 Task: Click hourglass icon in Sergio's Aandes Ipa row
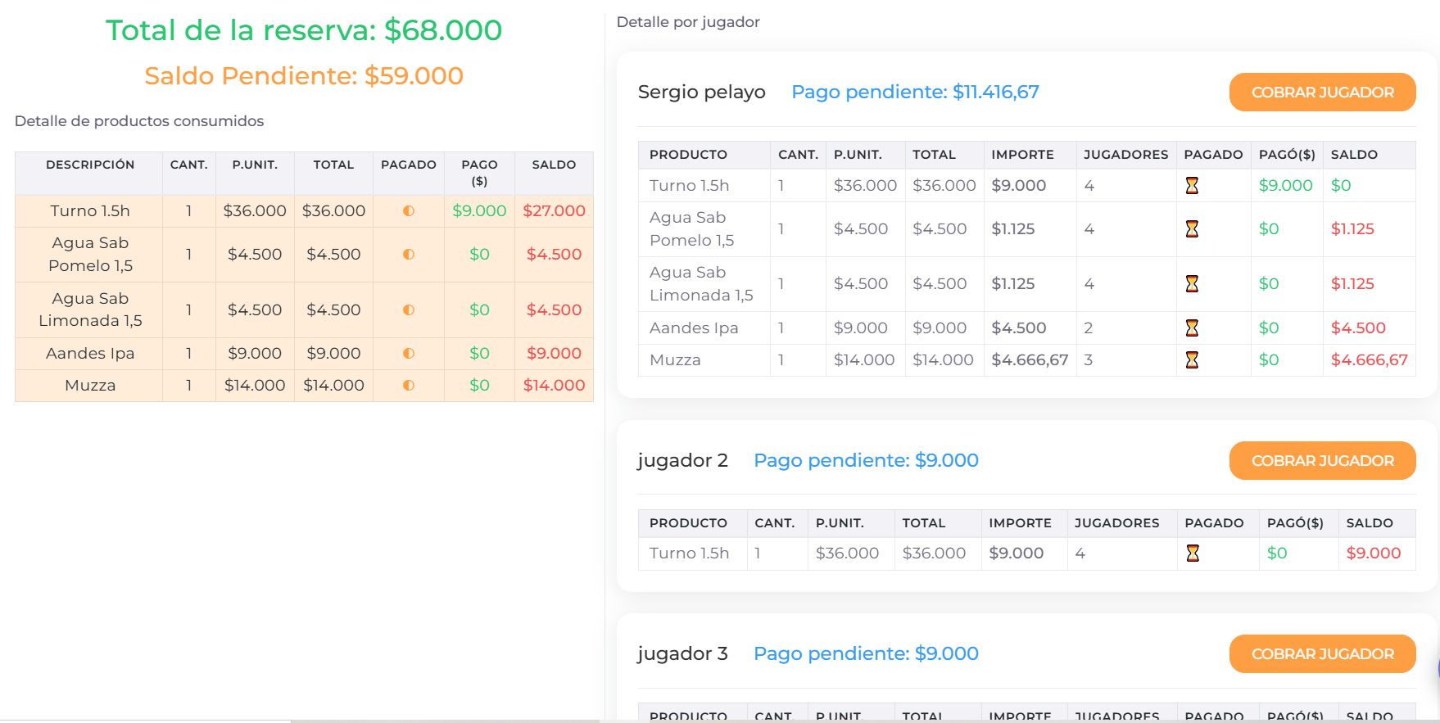coord(1192,328)
